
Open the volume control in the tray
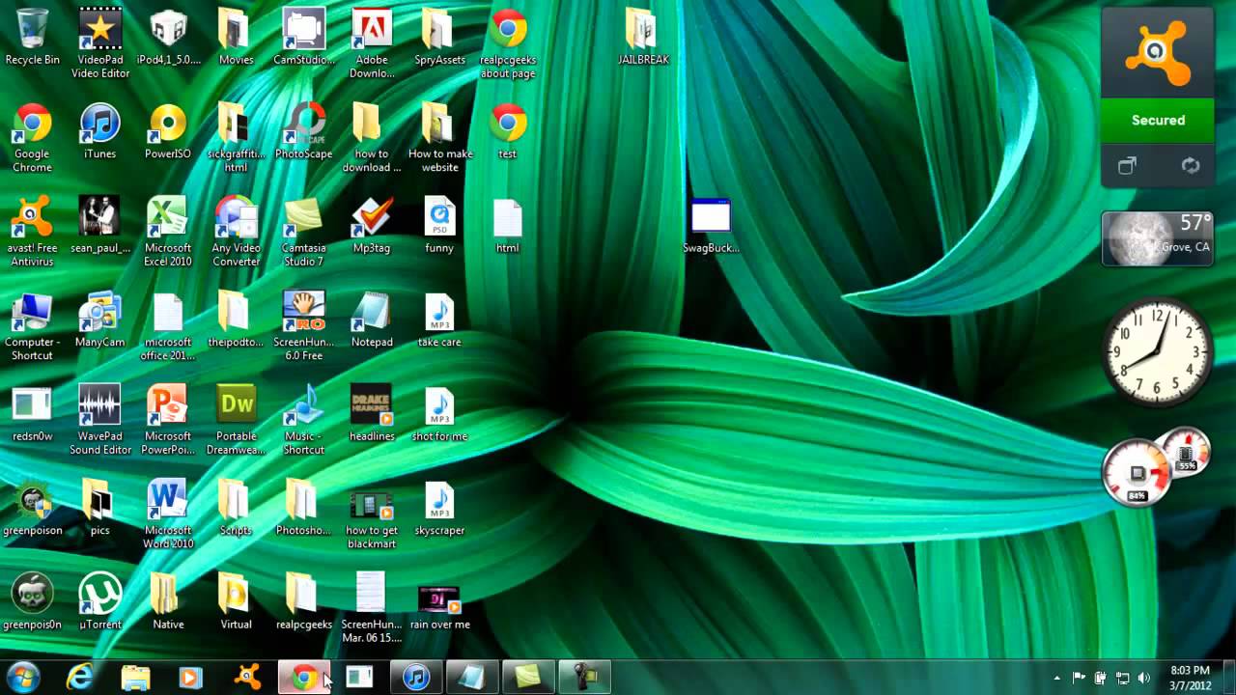1144,678
